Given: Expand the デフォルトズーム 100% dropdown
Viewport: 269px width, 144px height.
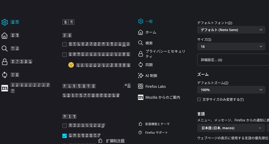Looking at the screenshot, I should click(x=231, y=90).
